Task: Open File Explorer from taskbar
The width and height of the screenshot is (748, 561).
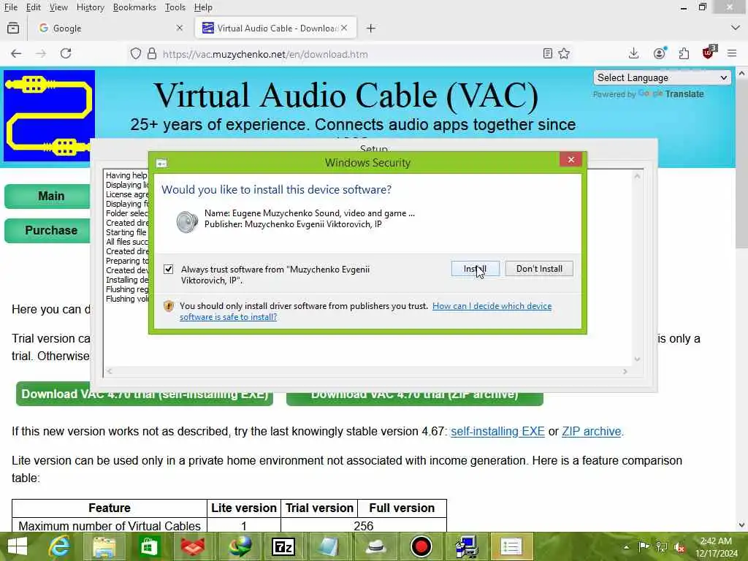Action: [x=104, y=546]
